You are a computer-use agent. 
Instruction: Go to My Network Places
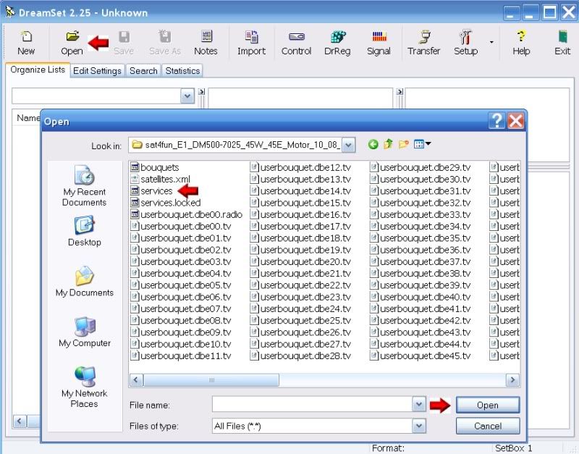click(84, 387)
